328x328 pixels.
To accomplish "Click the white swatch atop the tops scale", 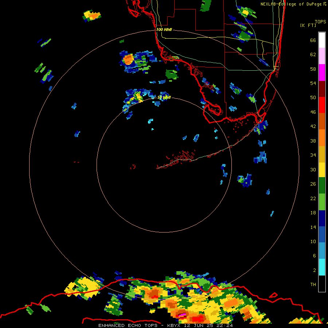I will tap(322, 40).
